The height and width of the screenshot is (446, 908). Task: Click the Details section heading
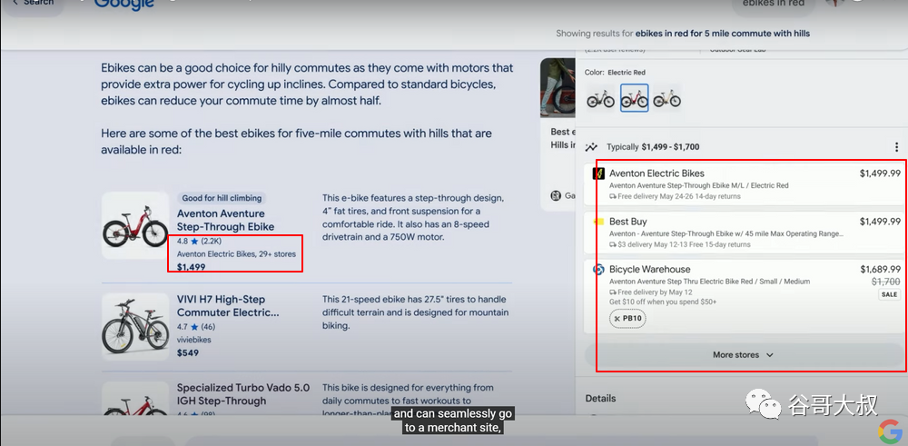tap(600, 399)
